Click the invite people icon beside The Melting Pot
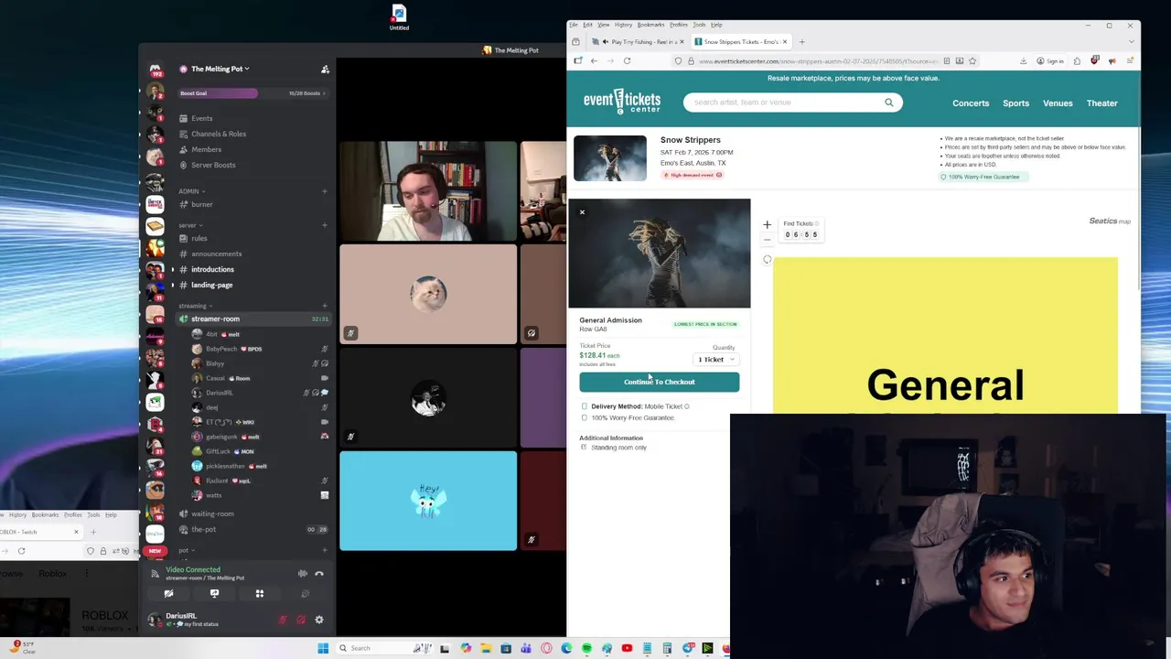 [x=325, y=69]
